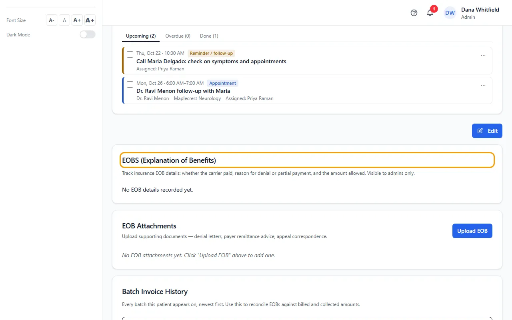Click the EOB Attachments heading
Screen dimensions: 512x320
tap(149, 226)
